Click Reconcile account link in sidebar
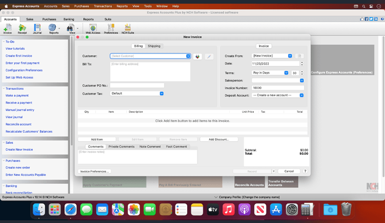 (18, 124)
